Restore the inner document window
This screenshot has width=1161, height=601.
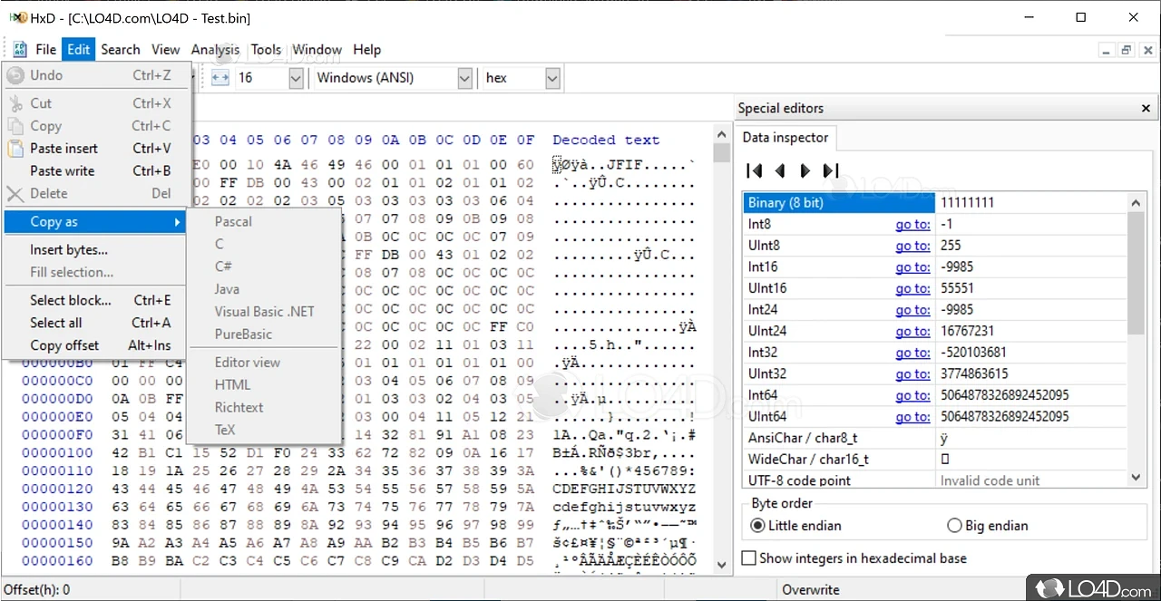pos(1126,51)
